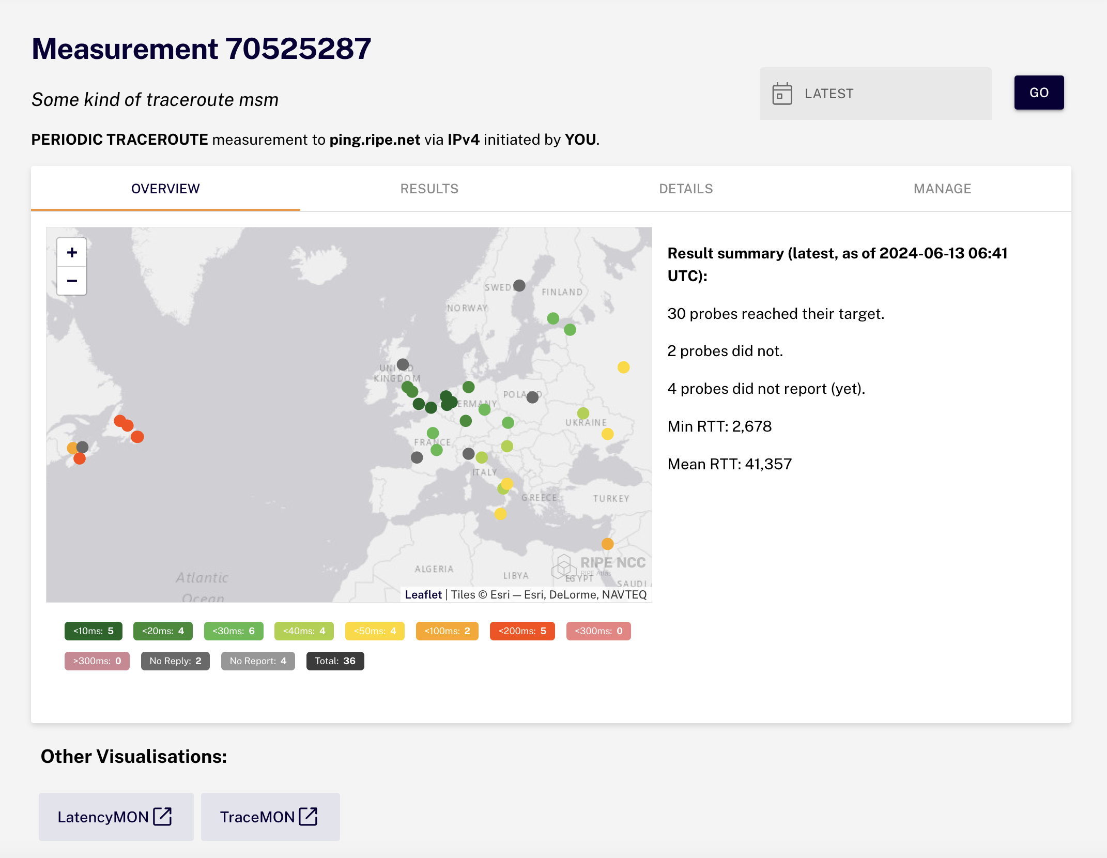Open LatencyMON visualisation
Screen dimensions: 1107x858
tap(116, 817)
